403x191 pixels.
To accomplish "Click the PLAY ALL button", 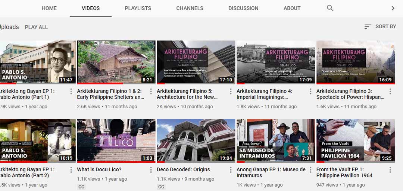I will (x=36, y=27).
